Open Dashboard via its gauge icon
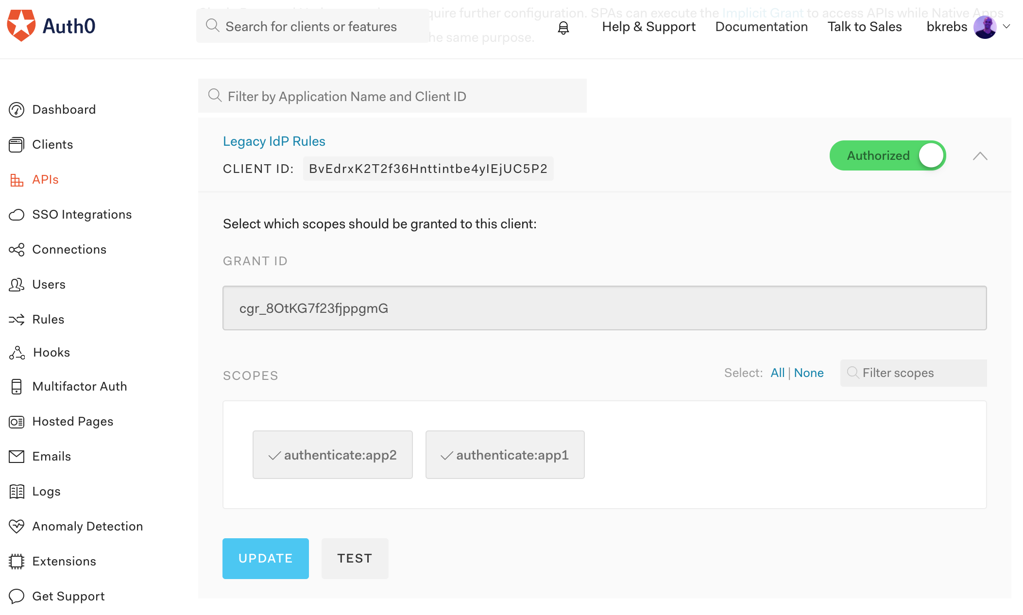 [x=17, y=110]
